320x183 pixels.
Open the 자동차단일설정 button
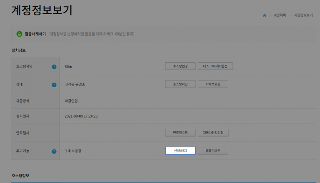point(213,133)
